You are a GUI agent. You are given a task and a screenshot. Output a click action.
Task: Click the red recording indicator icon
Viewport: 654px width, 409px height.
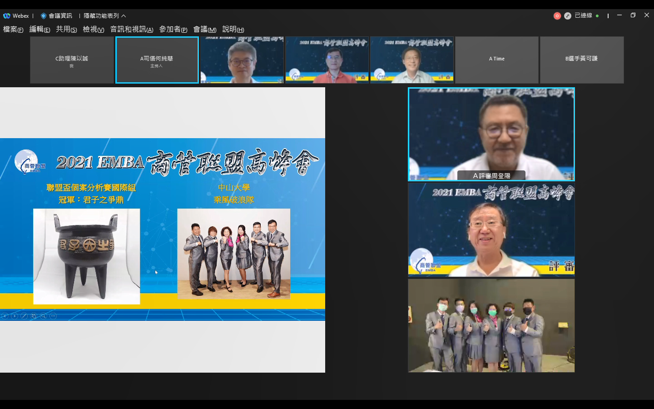click(x=557, y=16)
